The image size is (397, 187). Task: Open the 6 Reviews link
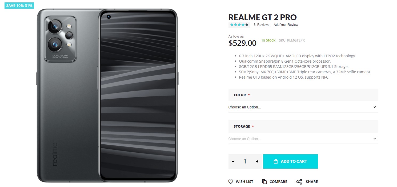point(262,25)
